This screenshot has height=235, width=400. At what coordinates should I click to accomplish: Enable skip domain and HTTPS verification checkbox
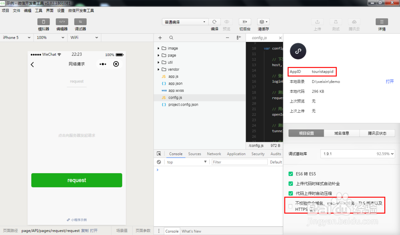click(290, 206)
